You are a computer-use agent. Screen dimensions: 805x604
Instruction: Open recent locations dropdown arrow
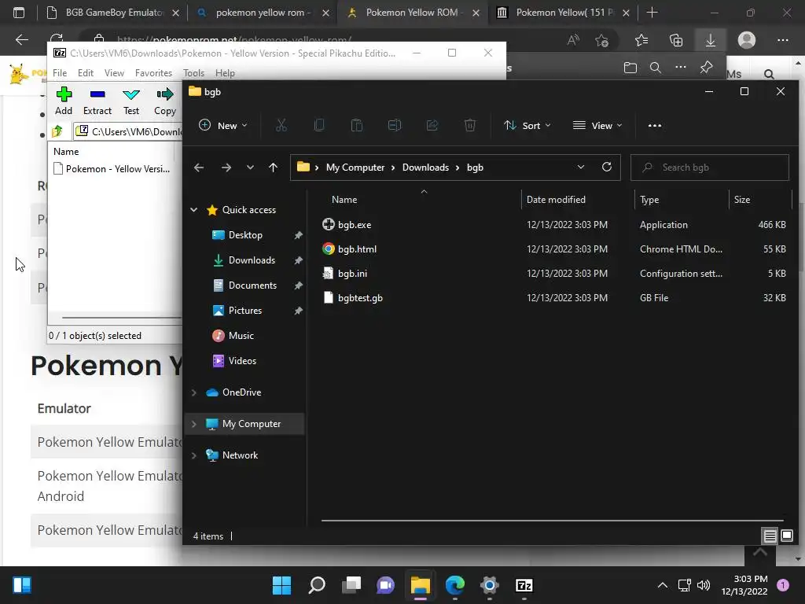[x=250, y=168]
